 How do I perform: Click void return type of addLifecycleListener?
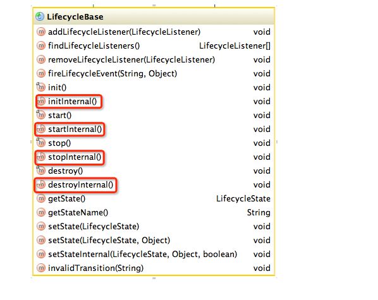[262, 32]
